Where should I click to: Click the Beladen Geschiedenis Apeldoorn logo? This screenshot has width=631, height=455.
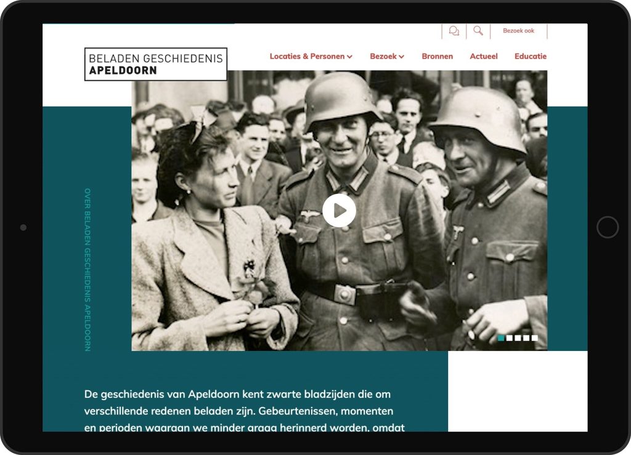[x=156, y=64]
